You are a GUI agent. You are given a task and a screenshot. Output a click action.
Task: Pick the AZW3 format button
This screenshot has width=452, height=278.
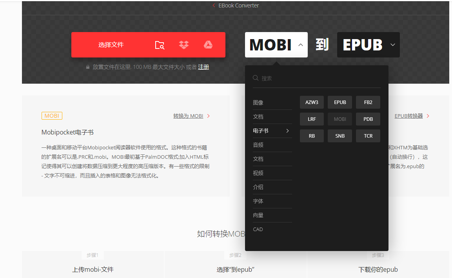coord(312,102)
